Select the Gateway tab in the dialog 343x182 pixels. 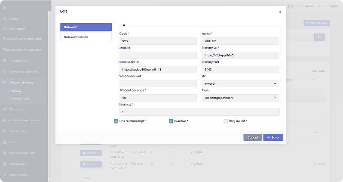point(86,27)
